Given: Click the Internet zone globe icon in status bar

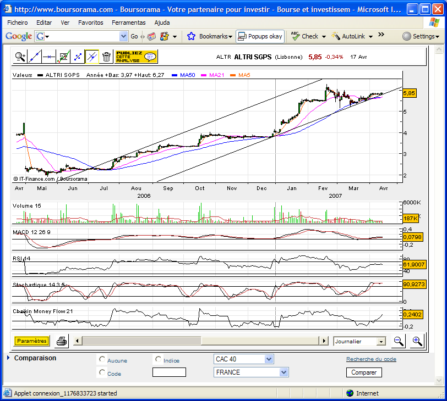Looking at the screenshot, I should click(350, 393).
